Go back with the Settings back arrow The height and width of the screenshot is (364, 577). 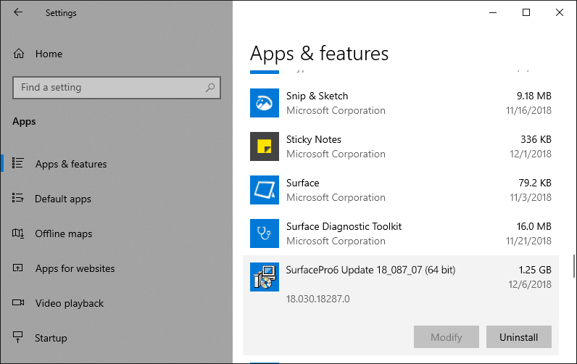[x=18, y=12]
